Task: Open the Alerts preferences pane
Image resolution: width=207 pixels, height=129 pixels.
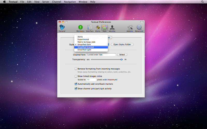Action: tap(98, 28)
